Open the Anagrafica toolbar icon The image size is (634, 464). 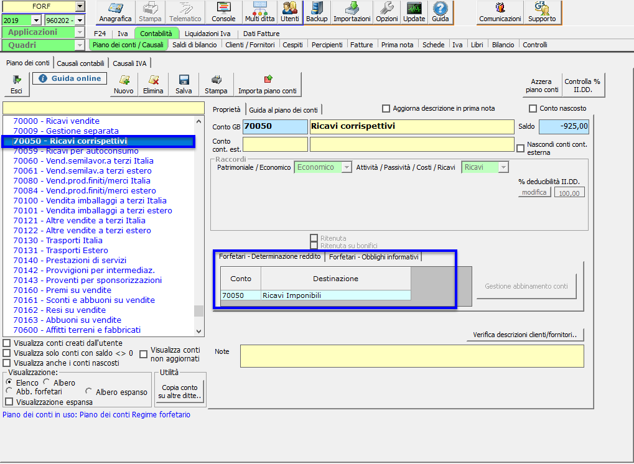pos(115,12)
